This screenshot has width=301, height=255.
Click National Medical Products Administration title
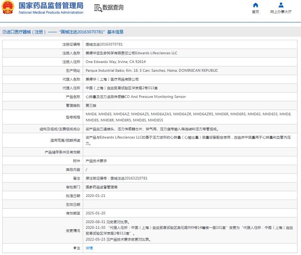click(x=51, y=13)
